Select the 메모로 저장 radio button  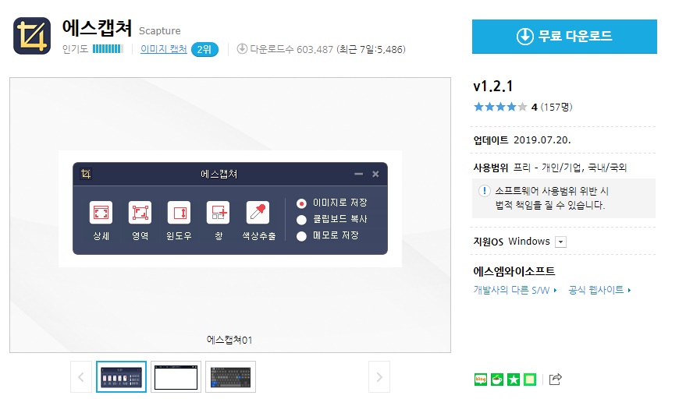pos(301,236)
